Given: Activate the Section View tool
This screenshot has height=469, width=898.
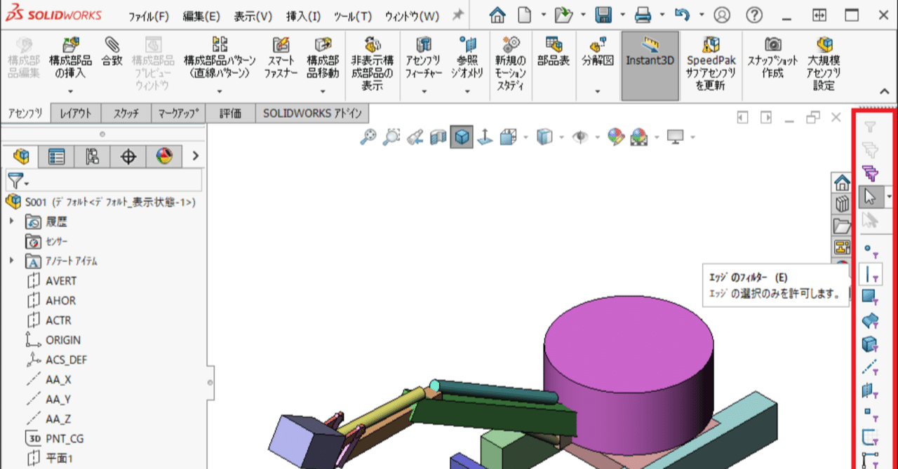Looking at the screenshot, I should pos(438,137).
